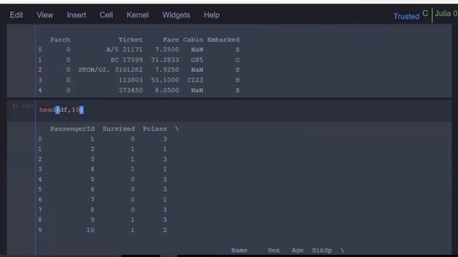Click the Survived column header
The height and width of the screenshot is (257, 458).
point(119,128)
